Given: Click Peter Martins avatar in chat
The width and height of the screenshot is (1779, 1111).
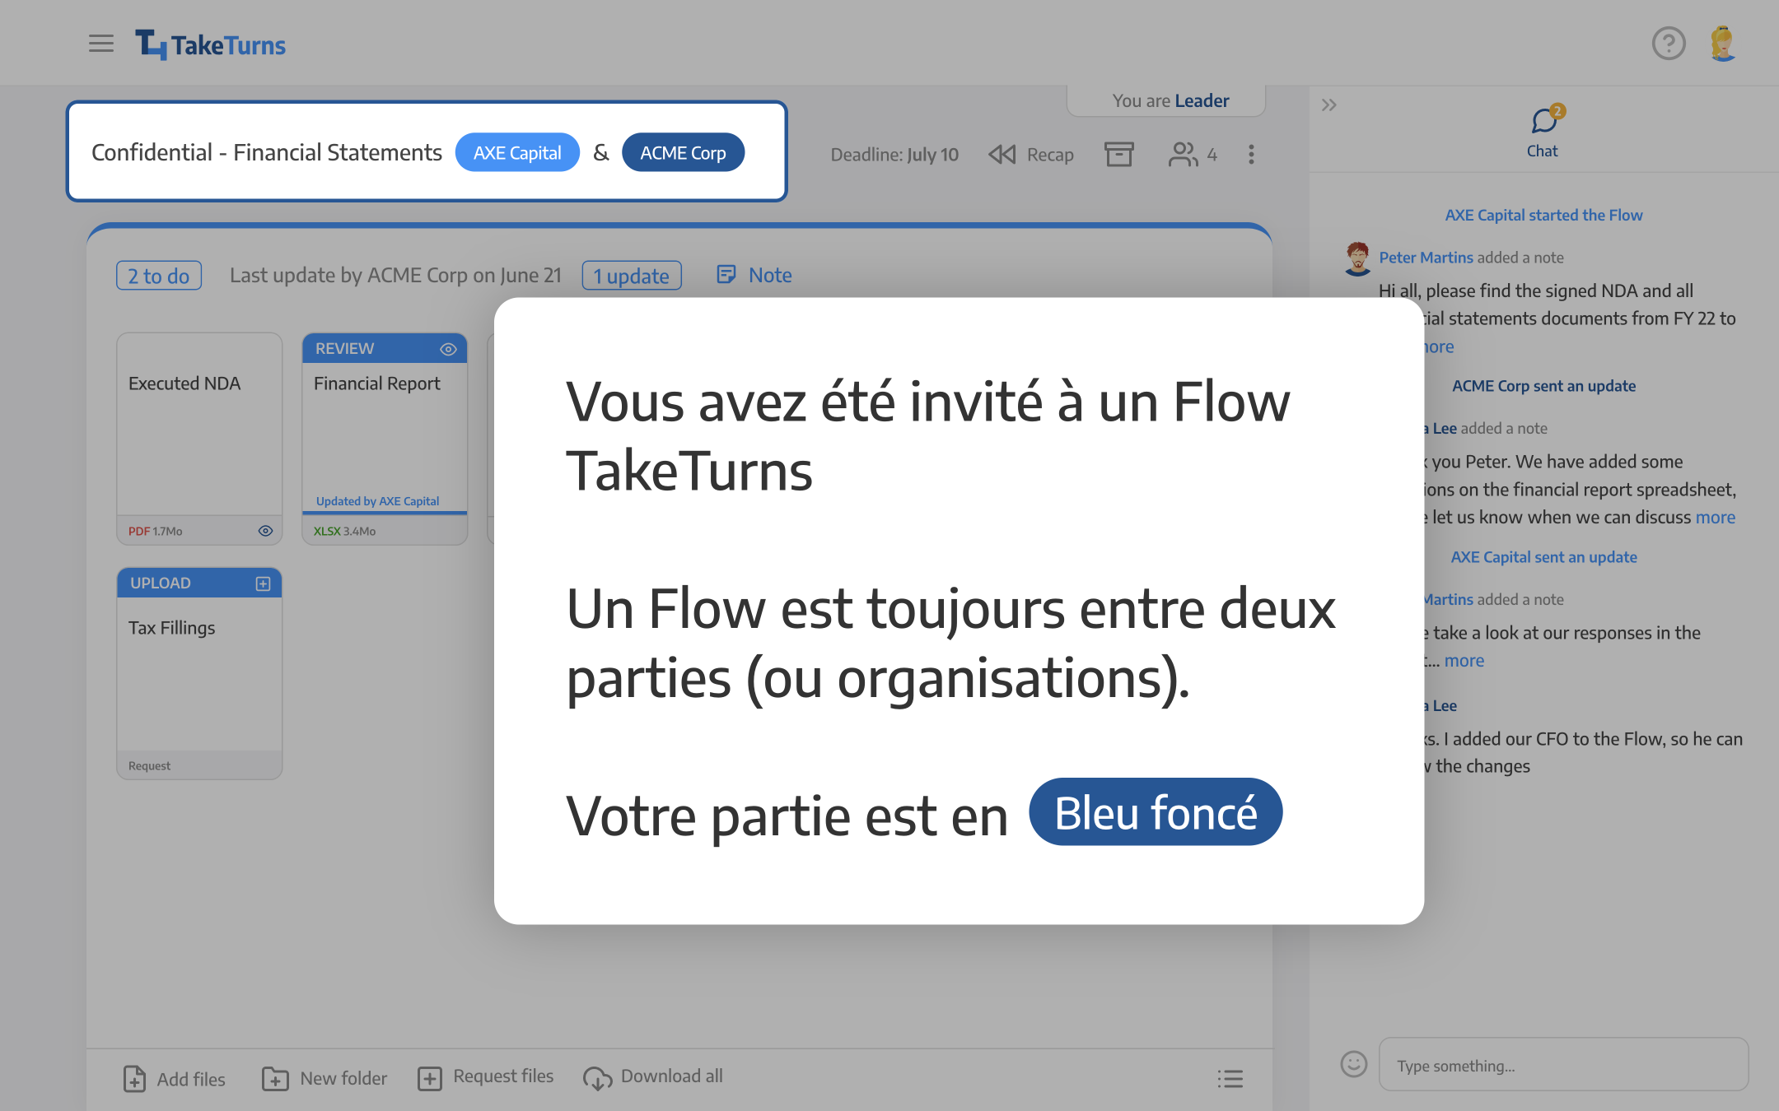Looking at the screenshot, I should coord(1357,259).
